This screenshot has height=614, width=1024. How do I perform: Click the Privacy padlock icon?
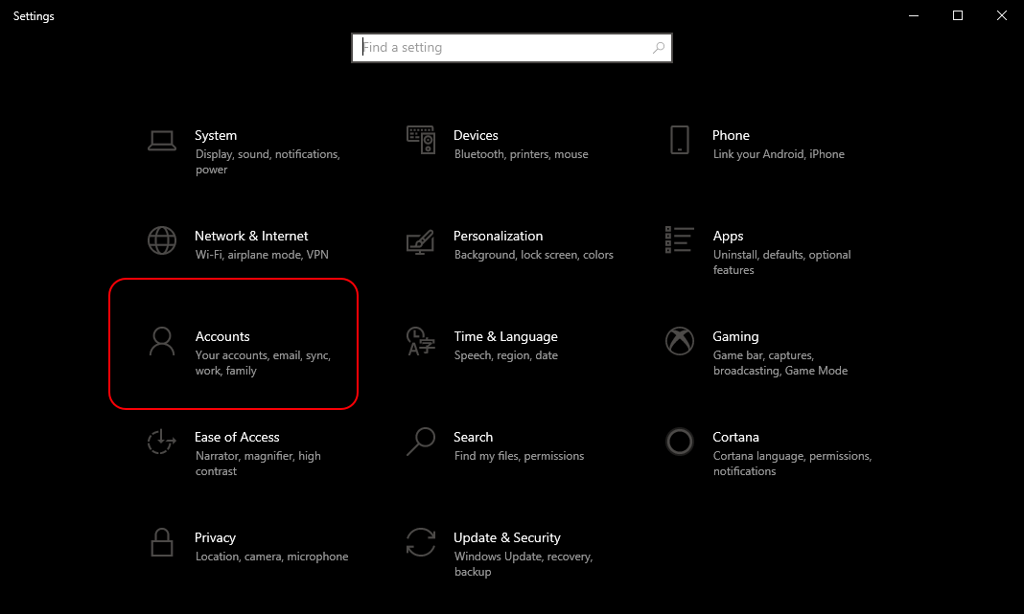[x=162, y=542]
